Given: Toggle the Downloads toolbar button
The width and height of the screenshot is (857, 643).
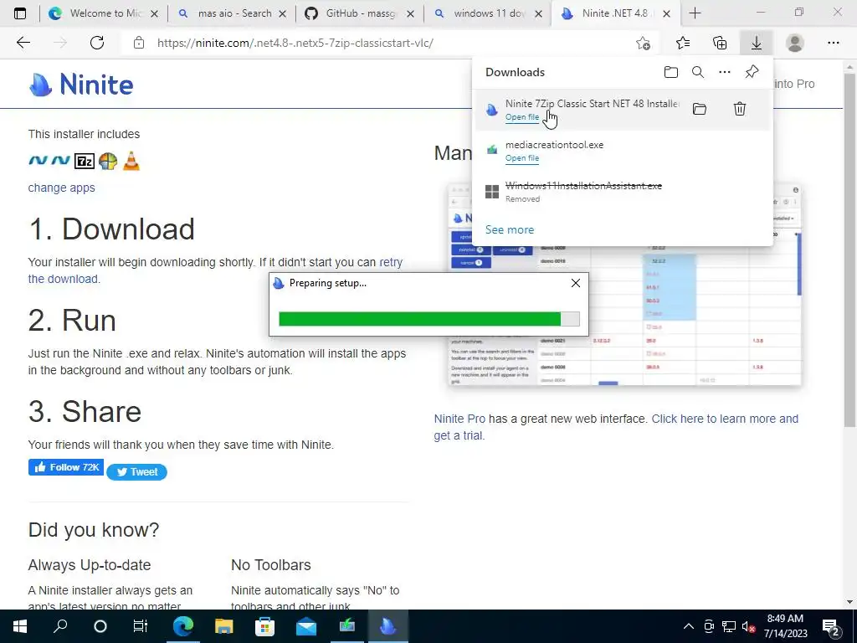Looking at the screenshot, I should click(757, 43).
